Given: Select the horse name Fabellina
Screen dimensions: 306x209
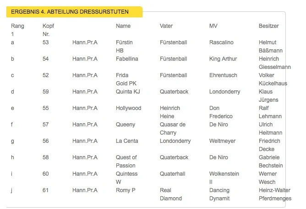Looking at the screenshot, I should click(127, 59).
